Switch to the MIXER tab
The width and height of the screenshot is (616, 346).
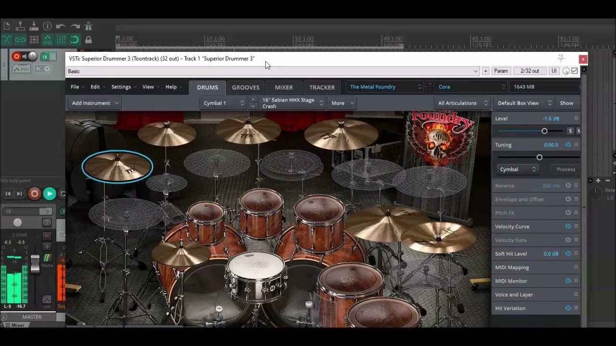(x=284, y=87)
